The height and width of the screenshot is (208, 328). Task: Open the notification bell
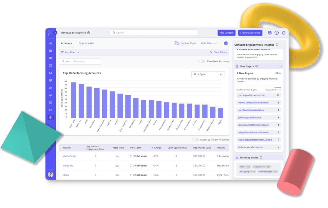tap(283, 33)
